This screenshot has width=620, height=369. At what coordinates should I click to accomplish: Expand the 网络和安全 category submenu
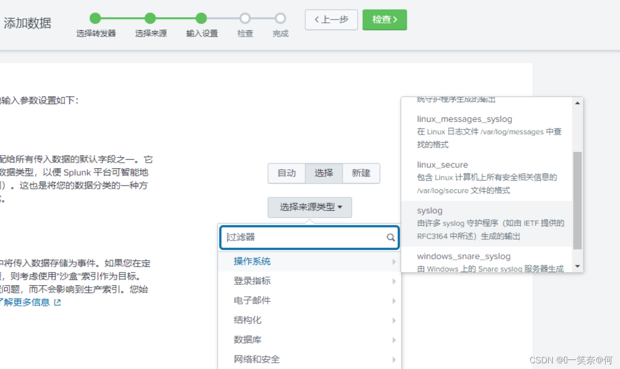pyautogui.click(x=309, y=359)
